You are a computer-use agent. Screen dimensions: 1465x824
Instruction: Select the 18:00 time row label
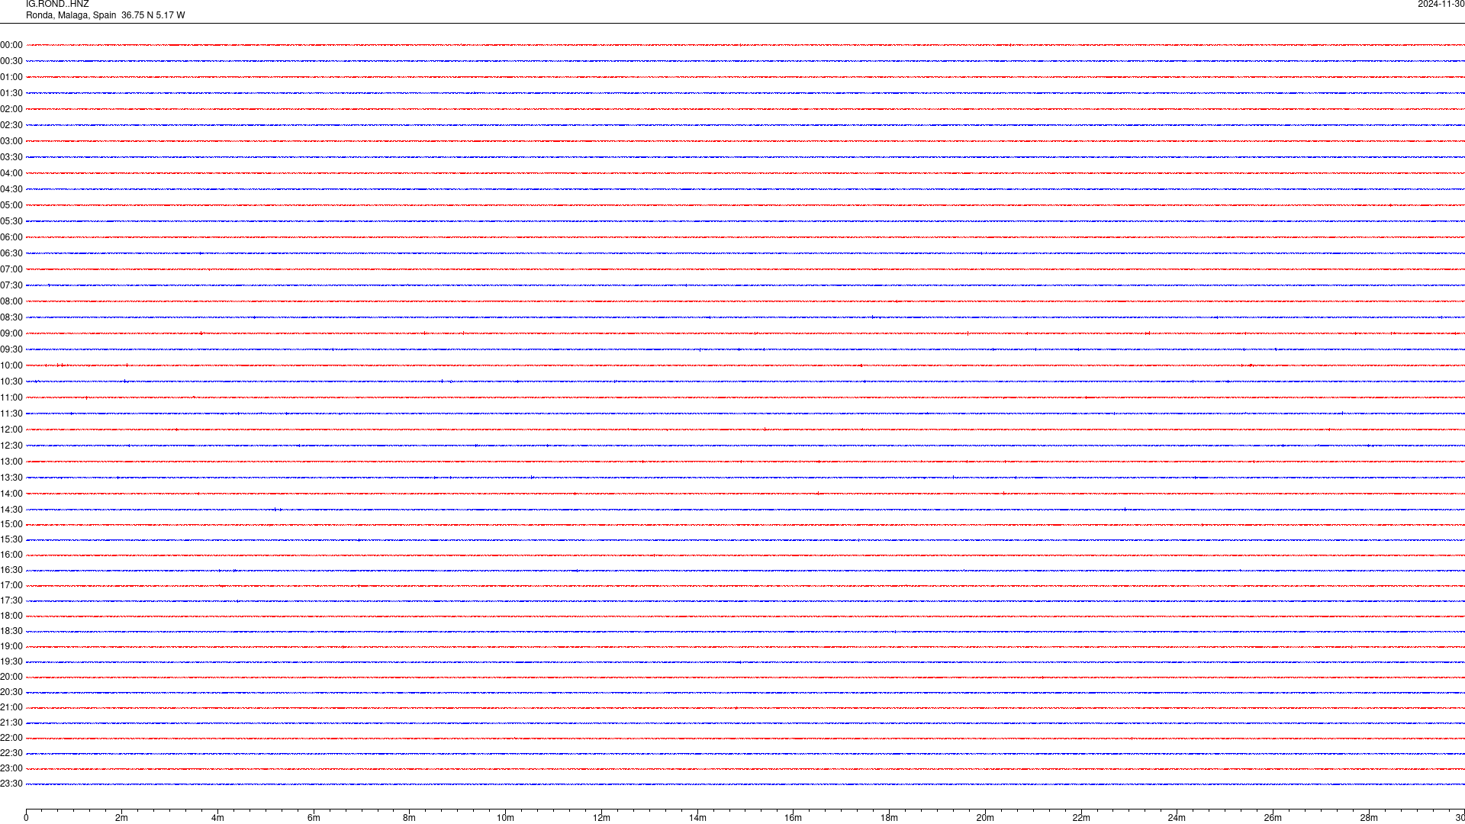tap(11, 616)
